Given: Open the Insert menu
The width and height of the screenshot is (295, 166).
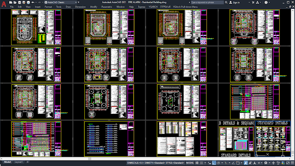Looking at the screenshot, I should click(x=37, y=7).
